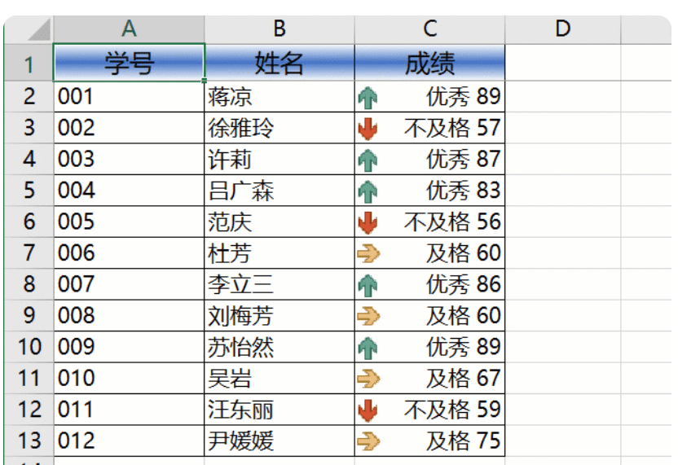Select the name cell 汪东丽
The height and width of the screenshot is (465, 678).
(x=280, y=410)
